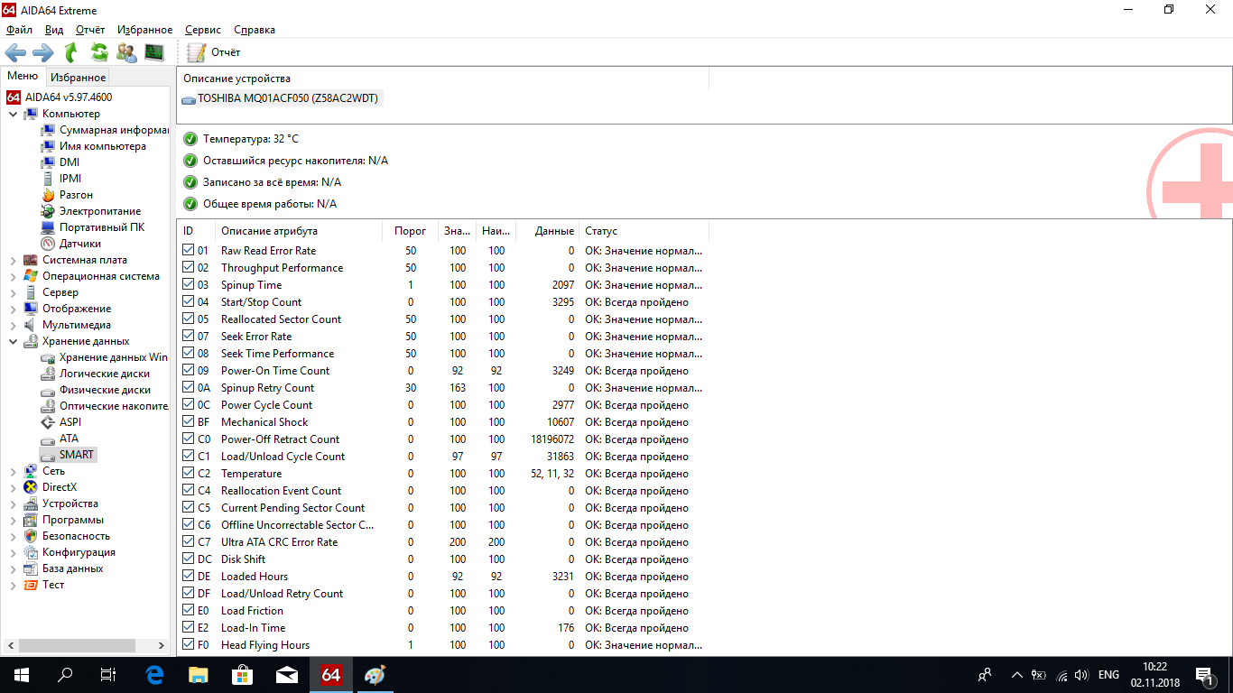Screen dimensions: 1233x693
Task: Toggle the Temperature attribute checkbox
Action: (188, 473)
